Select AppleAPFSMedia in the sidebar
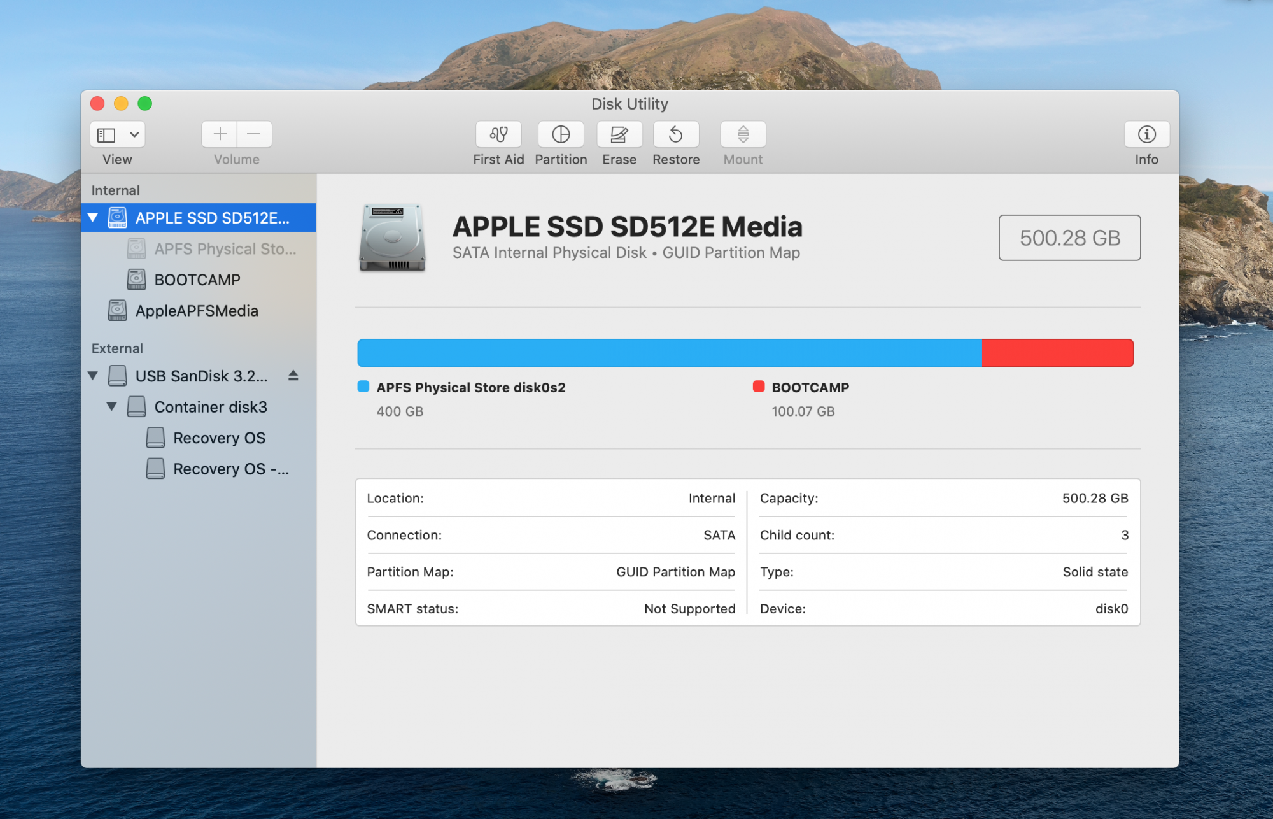Screen dimensions: 1273x819 196,311
